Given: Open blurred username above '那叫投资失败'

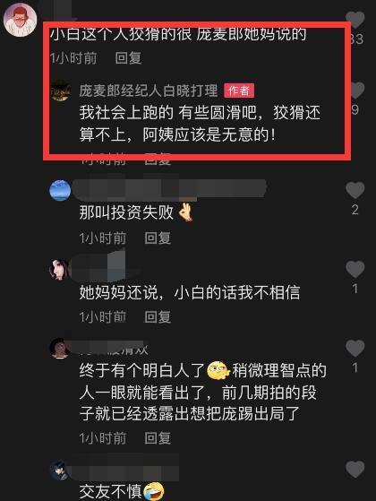Looking at the screenshot, I should [x=169, y=188].
